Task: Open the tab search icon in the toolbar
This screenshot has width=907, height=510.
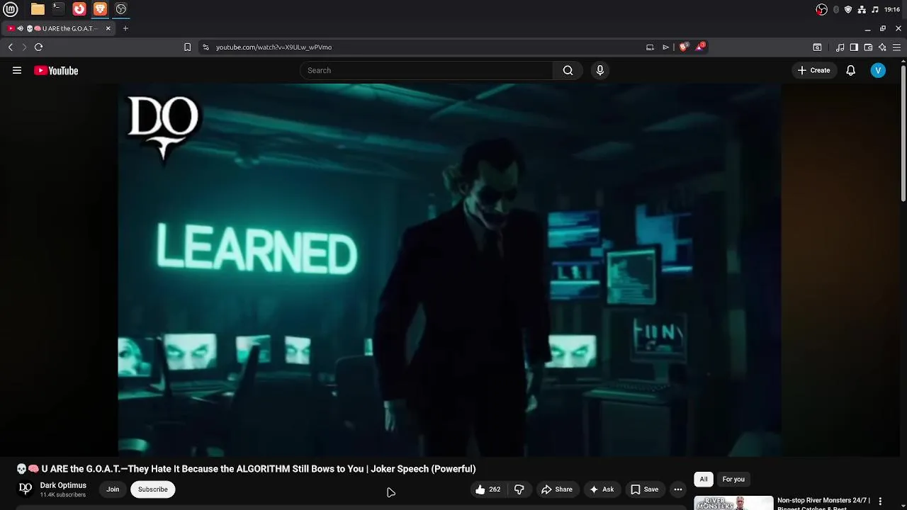Action: click(x=817, y=47)
